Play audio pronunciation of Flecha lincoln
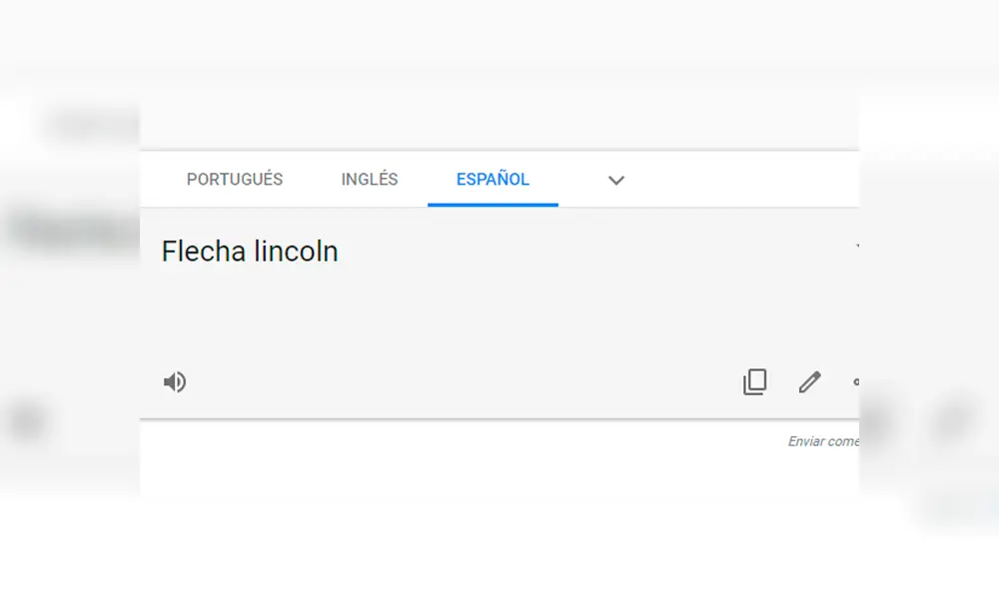The height and width of the screenshot is (589, 999). (175, 381)
